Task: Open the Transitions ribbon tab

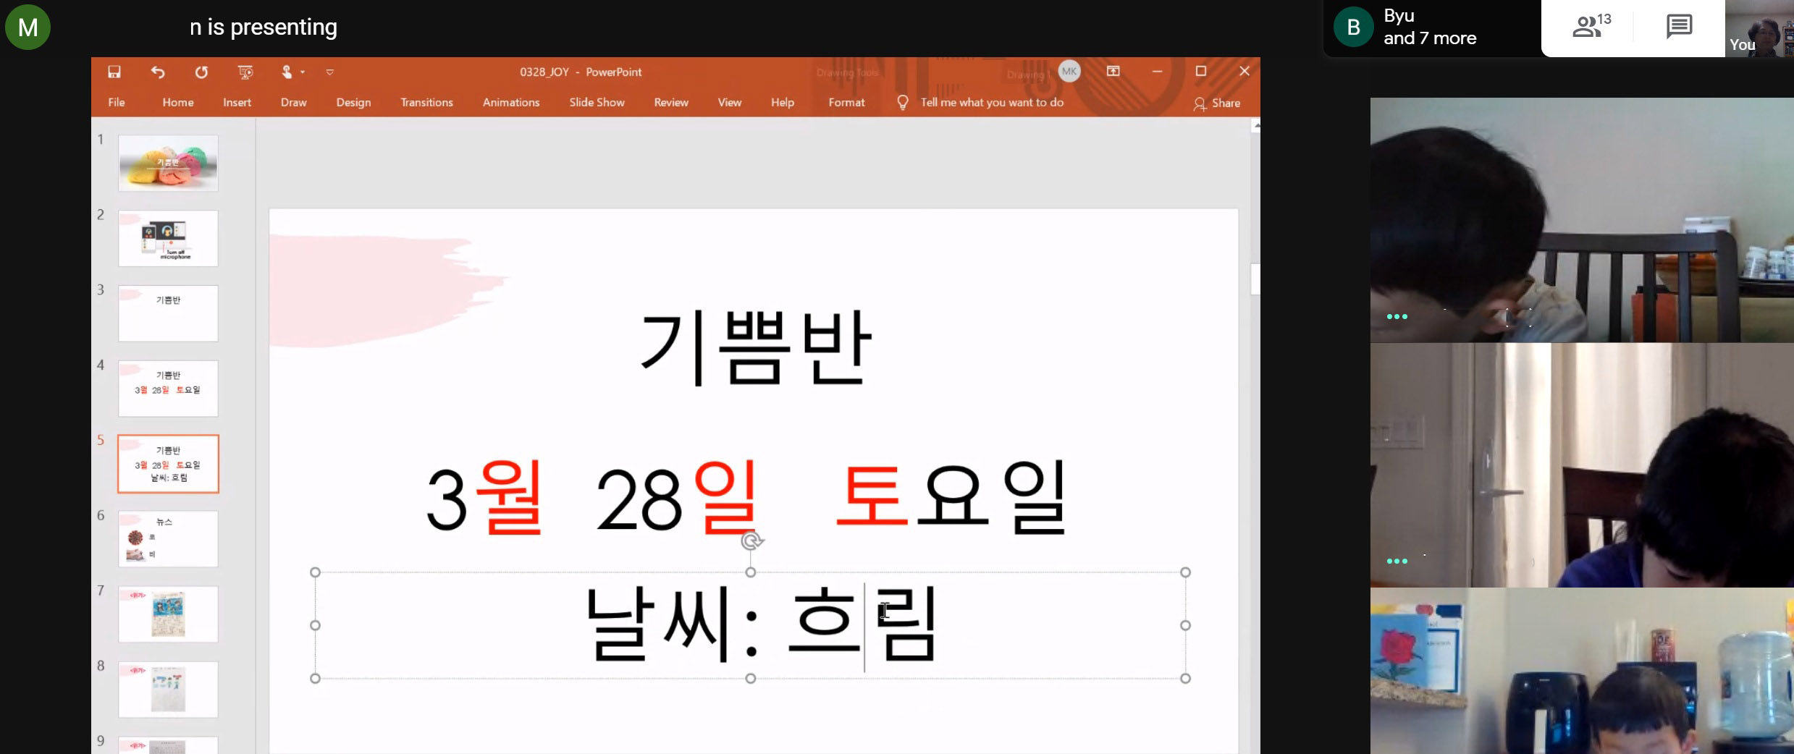Action: coord(426,103)
